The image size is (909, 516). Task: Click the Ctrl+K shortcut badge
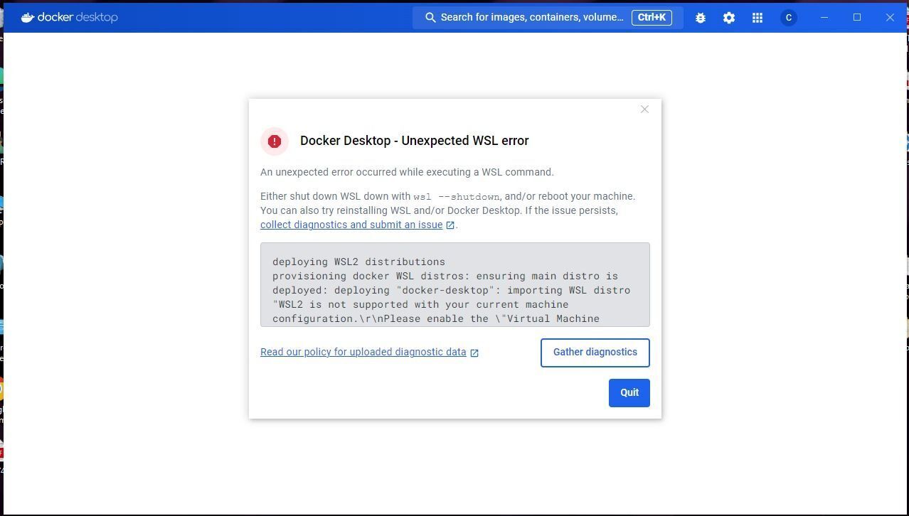(x=652, y=17)
